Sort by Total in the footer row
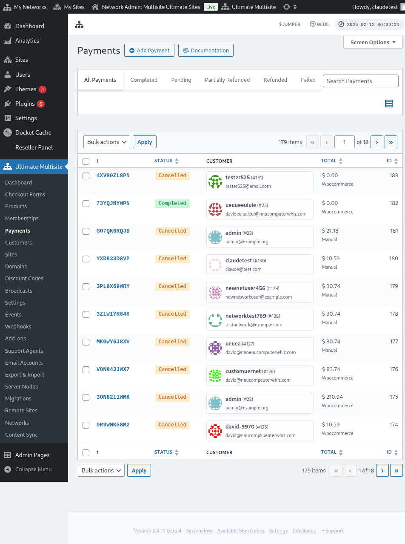 pos(332,452)
